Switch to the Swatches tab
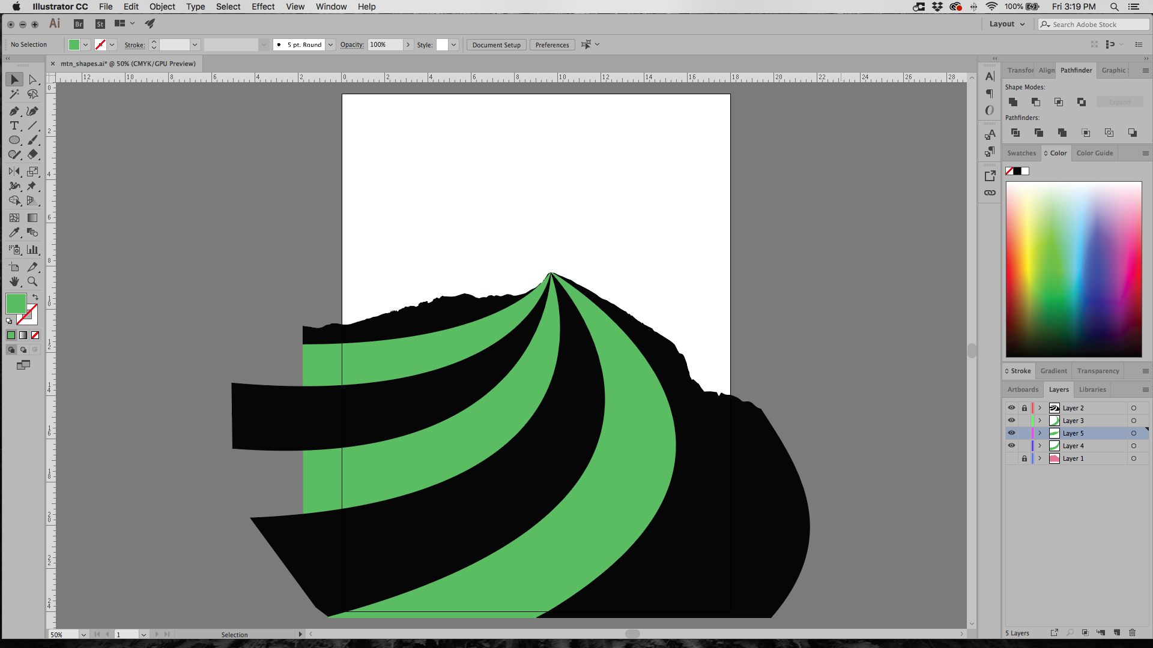Image resolution: width=1153 pixels, height=648 pixels. pos(1021,153)
